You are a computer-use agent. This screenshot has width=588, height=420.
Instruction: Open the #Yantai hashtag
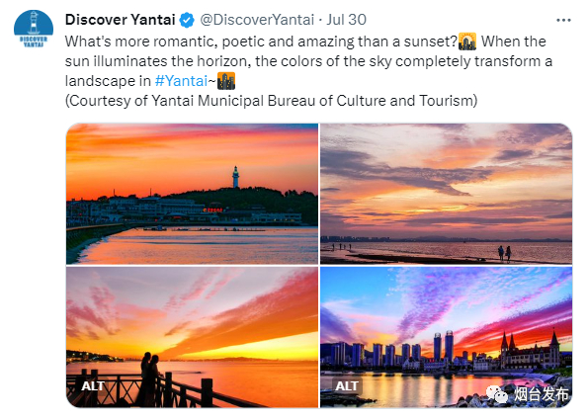coord(181,81)
